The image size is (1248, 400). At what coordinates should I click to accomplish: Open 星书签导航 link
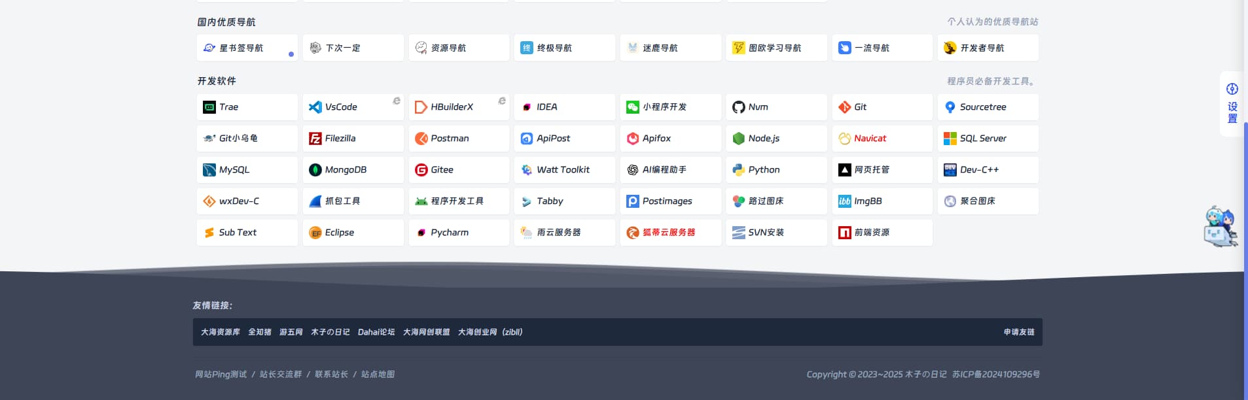[247, 48]
